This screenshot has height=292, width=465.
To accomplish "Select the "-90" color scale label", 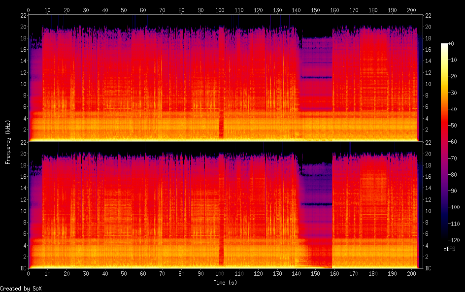I will 453,191.
